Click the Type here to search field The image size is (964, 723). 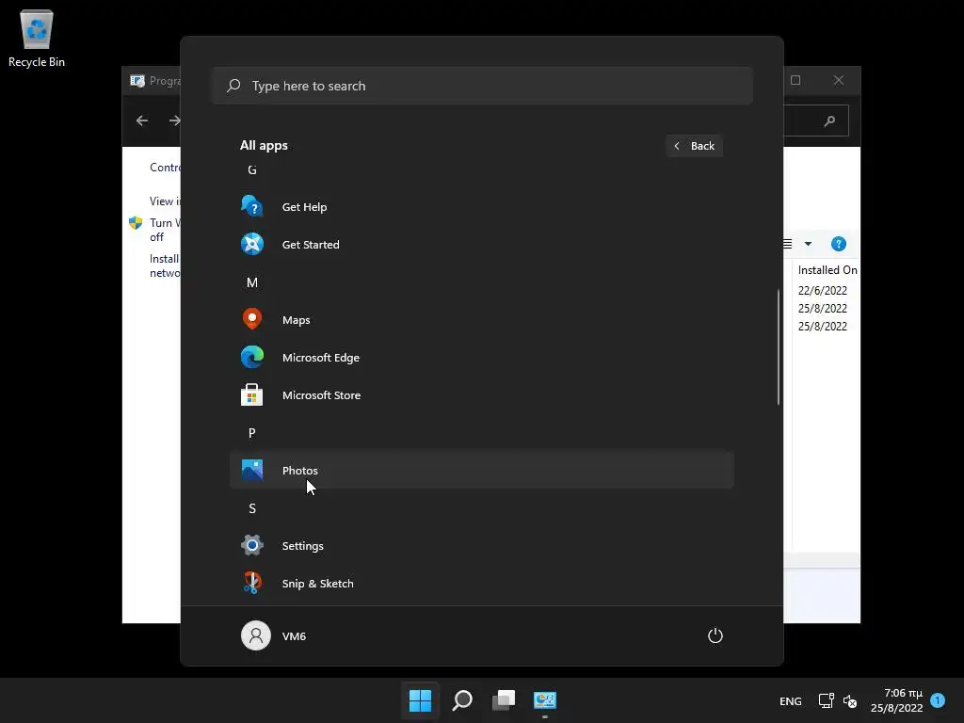tap(482, 86)
